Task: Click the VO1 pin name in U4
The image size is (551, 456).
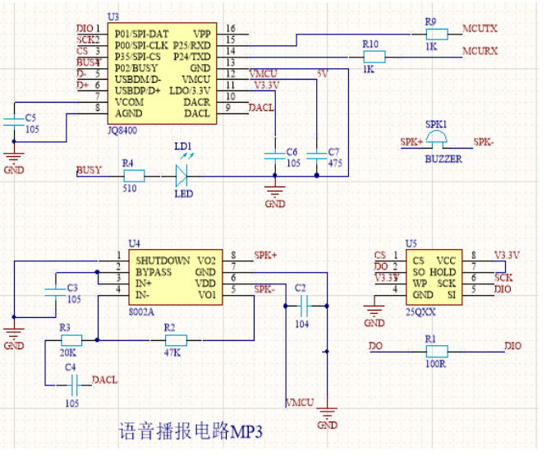Action: pyautogui.click(x=207, y=295)
